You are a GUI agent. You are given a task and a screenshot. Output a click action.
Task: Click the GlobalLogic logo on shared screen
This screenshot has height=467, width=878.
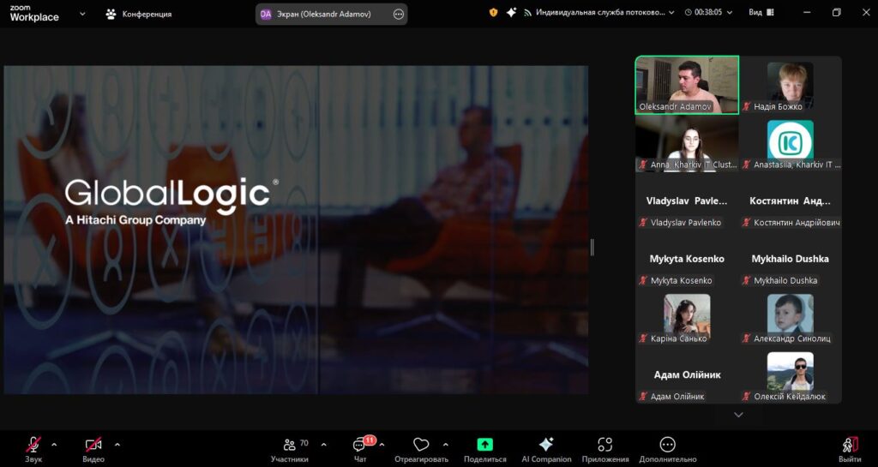click(x=171, y=202)
